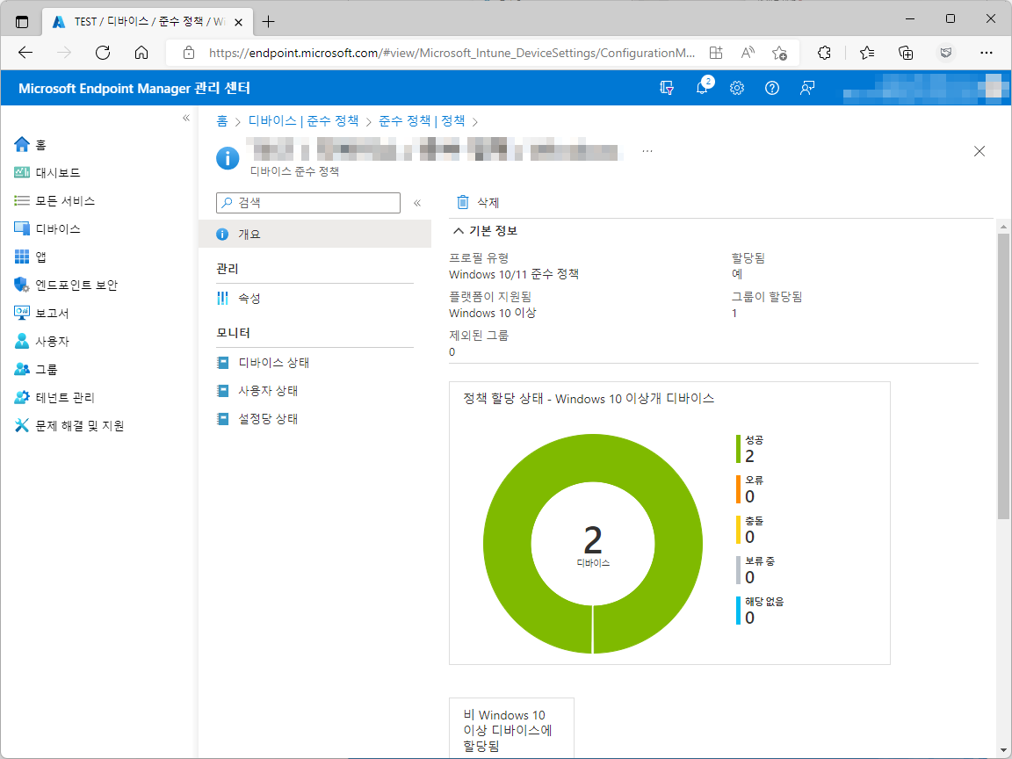
Task: Click the 삭제 delete button
Action: pos(478,203)
